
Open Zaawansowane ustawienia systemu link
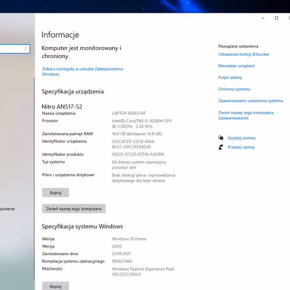[x=251, y=101]
